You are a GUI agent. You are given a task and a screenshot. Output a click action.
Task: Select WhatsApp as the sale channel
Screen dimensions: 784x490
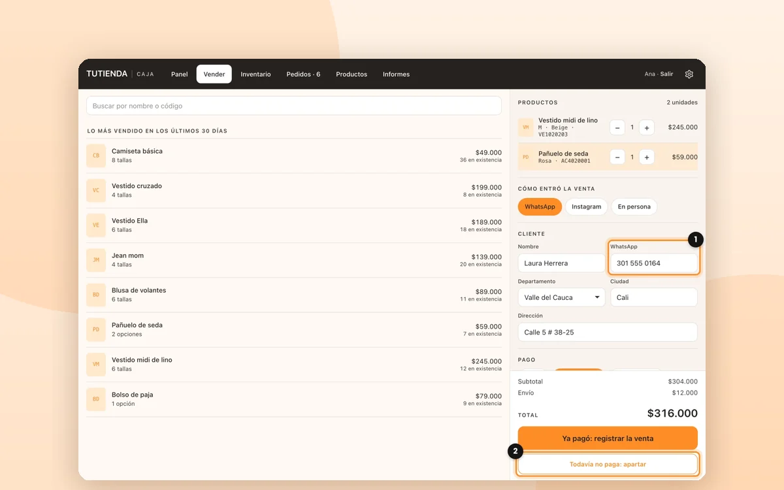[540, 206]
